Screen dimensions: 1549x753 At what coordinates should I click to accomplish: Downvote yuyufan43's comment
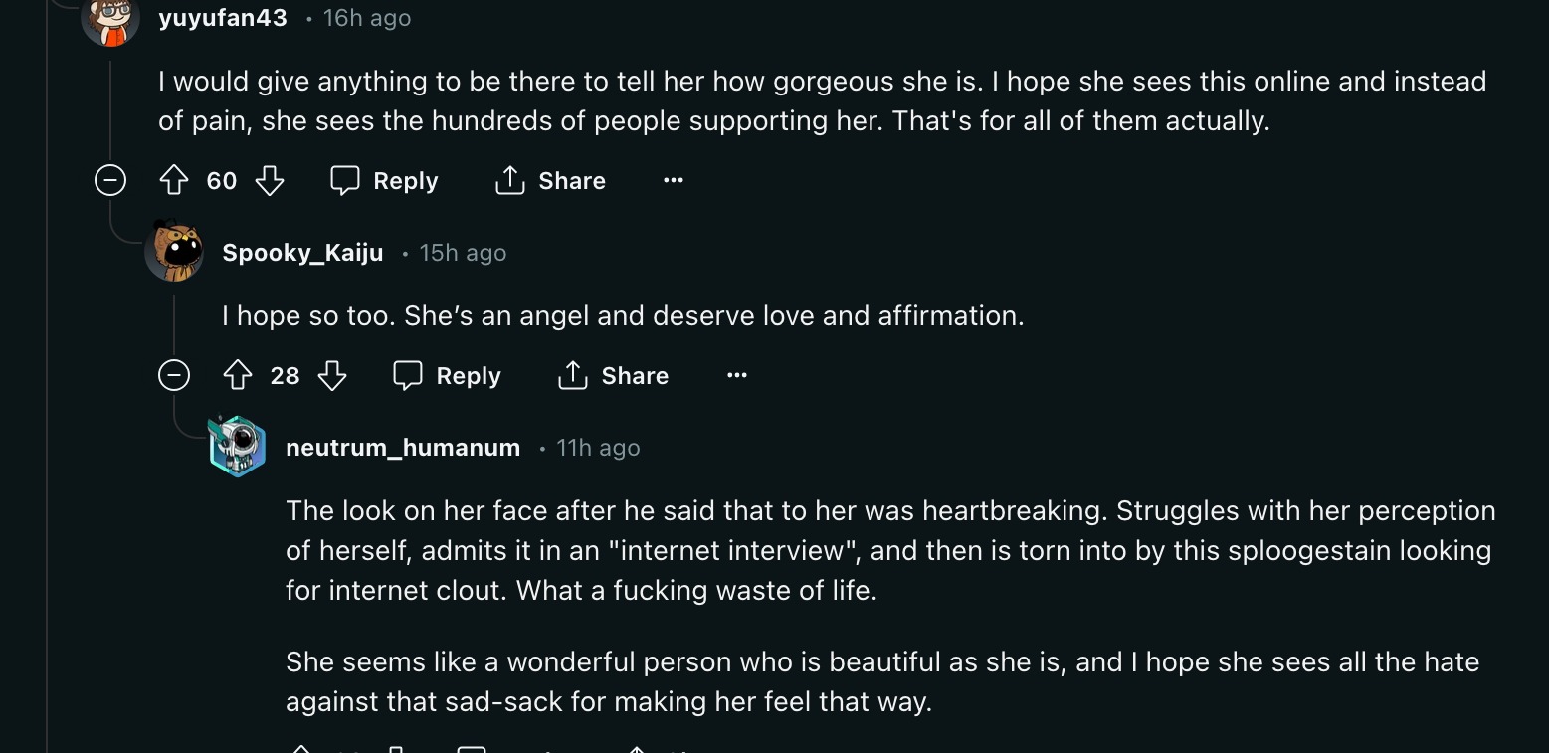click(270, 180)
